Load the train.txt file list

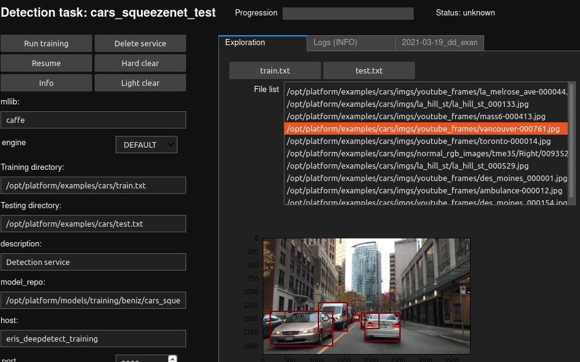(275, 70)
